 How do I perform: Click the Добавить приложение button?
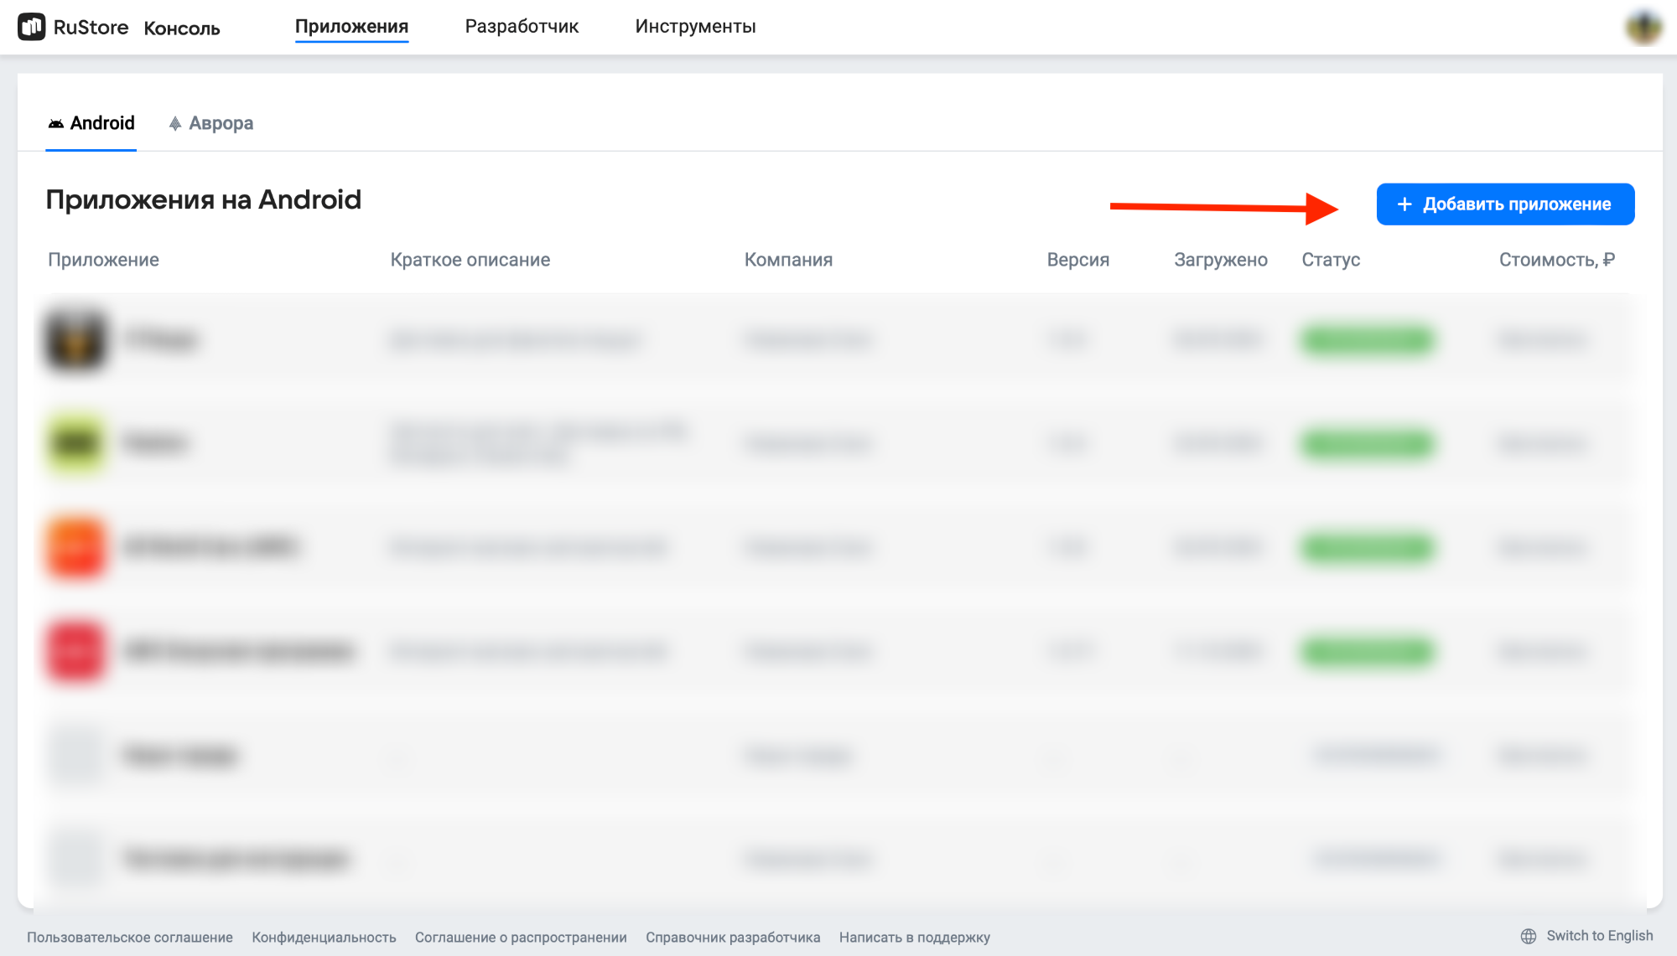coord(1505,204)
